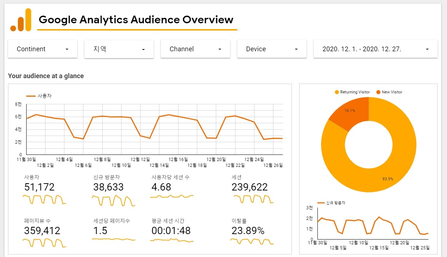447x257 pixels.
Task: Click the 12월 25일 label in 신규 방문자 chart
Action: [x=420, y=248]
